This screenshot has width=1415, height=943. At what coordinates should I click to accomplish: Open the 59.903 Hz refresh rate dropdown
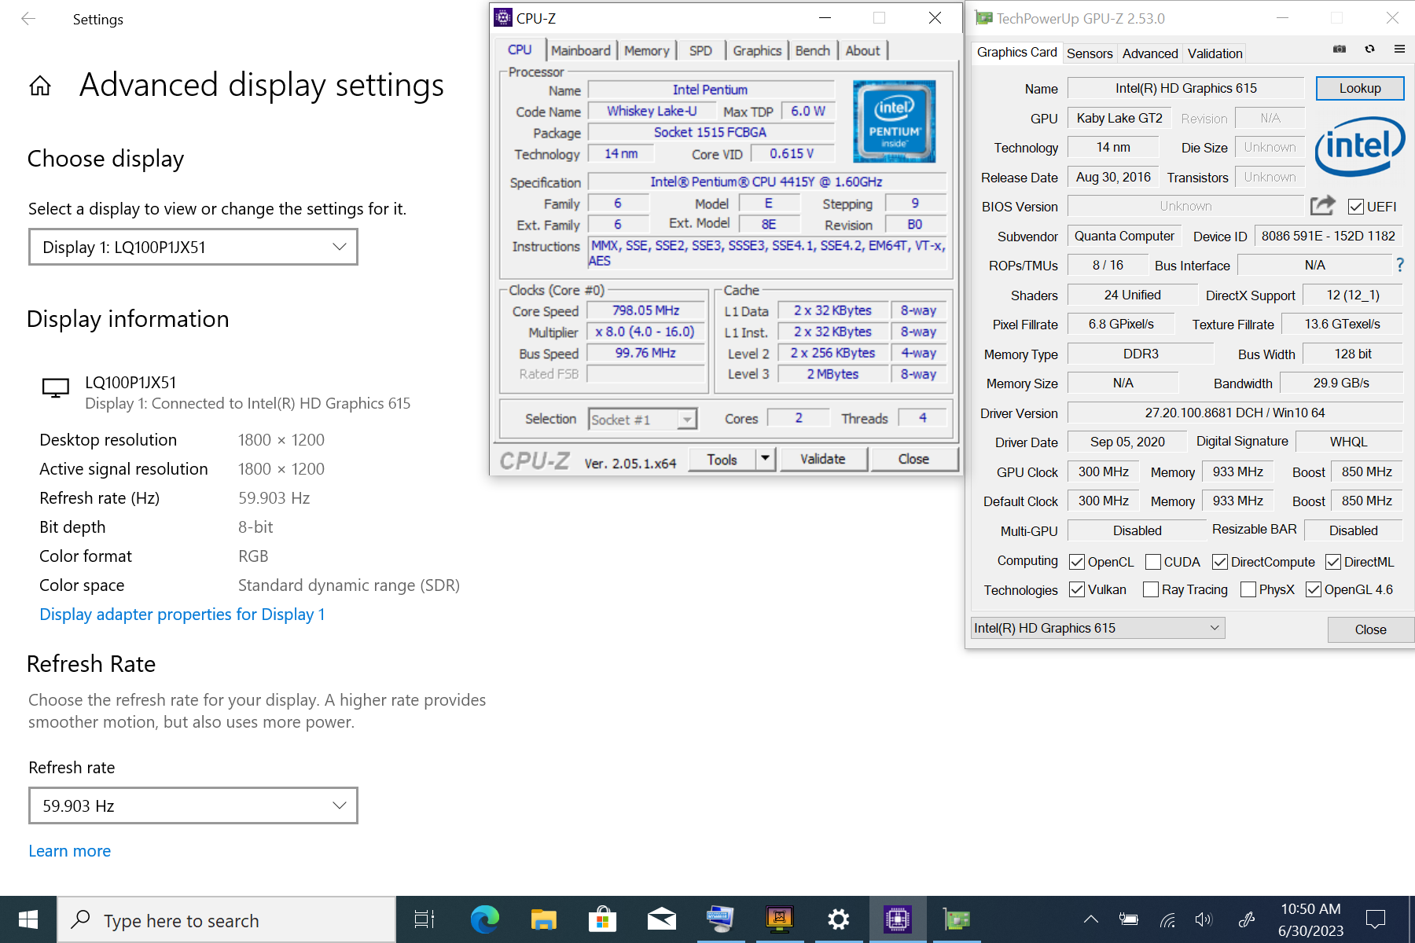[193, 805]
